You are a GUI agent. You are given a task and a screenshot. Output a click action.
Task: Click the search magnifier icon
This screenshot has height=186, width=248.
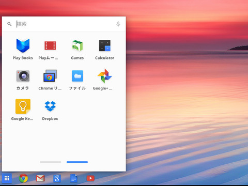tap(9, 24)
